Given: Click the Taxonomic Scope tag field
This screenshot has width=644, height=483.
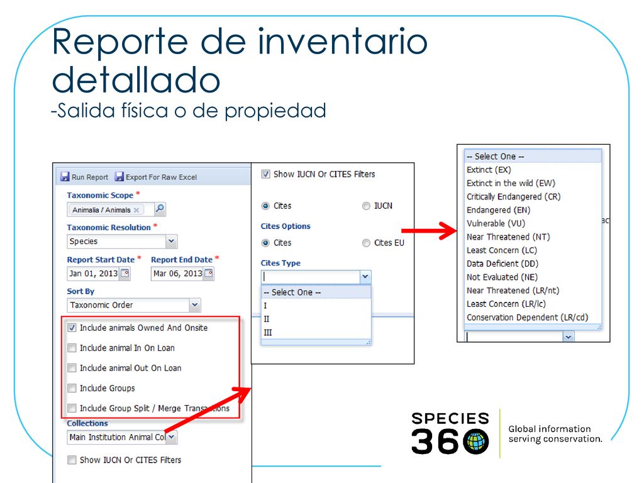Looking at the screenshot, I should pyautogui.click(x=111, y=209).
